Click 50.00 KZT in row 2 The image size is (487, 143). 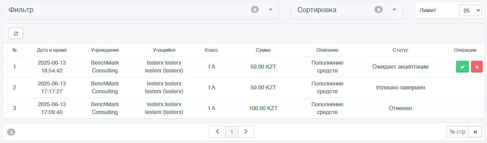click(x=263, y=87)
